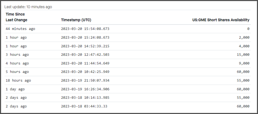Select the "18 hours ago" cell
Viewport: 258px width, 114px height.
[18, 81]
